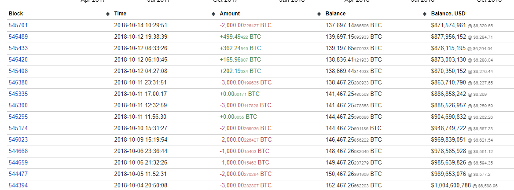Click the sort arrows icon beside Amount header
The image size is (514, 190).
[319, 14]
